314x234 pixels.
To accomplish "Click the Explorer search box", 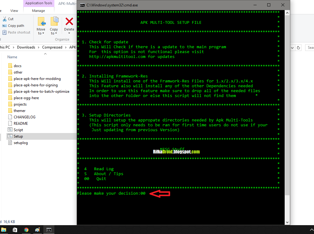I will (310, 48).
